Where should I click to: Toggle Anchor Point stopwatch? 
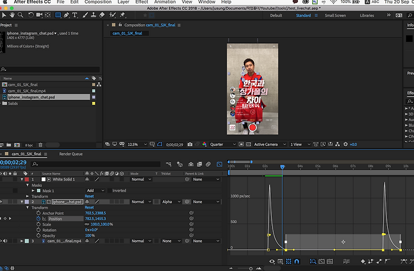tap(39, 213)
